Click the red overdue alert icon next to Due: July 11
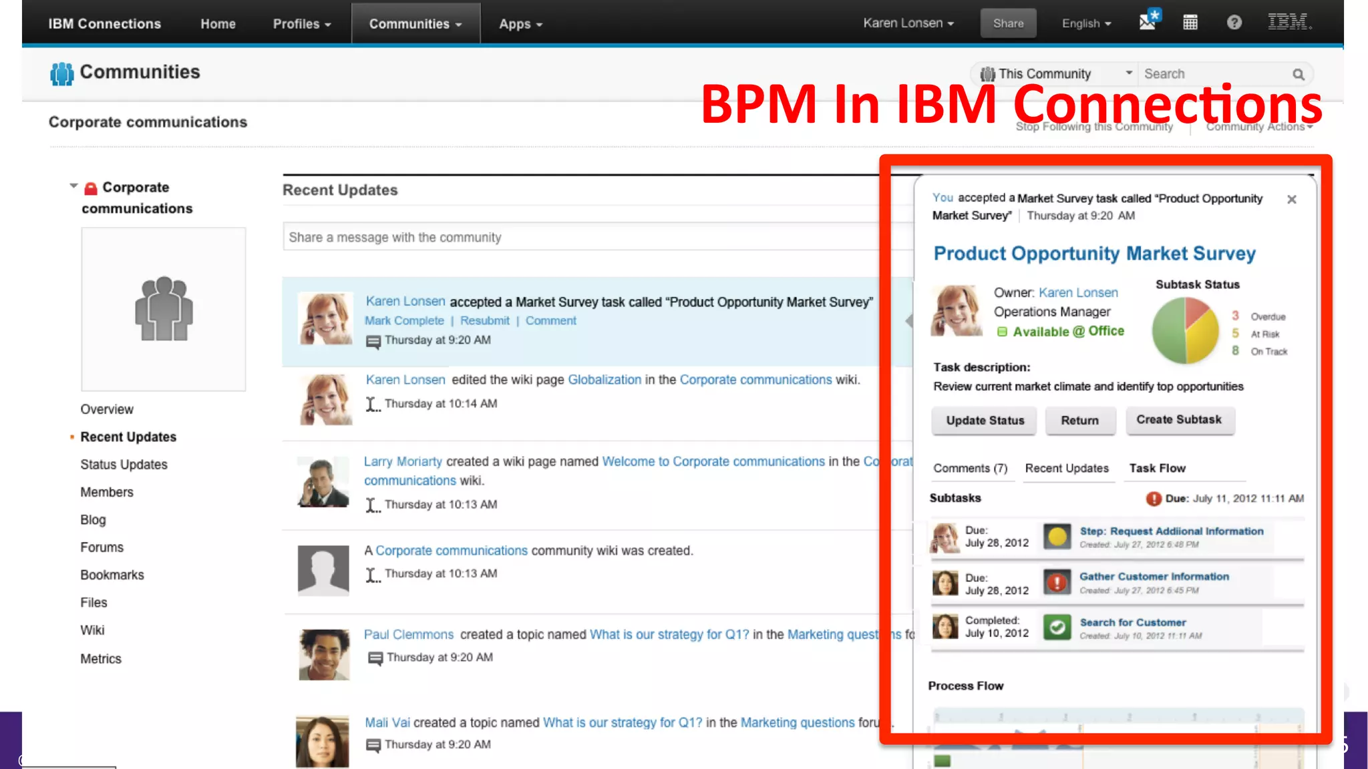The image size is (1368, 769). (x=1154, y=499)
